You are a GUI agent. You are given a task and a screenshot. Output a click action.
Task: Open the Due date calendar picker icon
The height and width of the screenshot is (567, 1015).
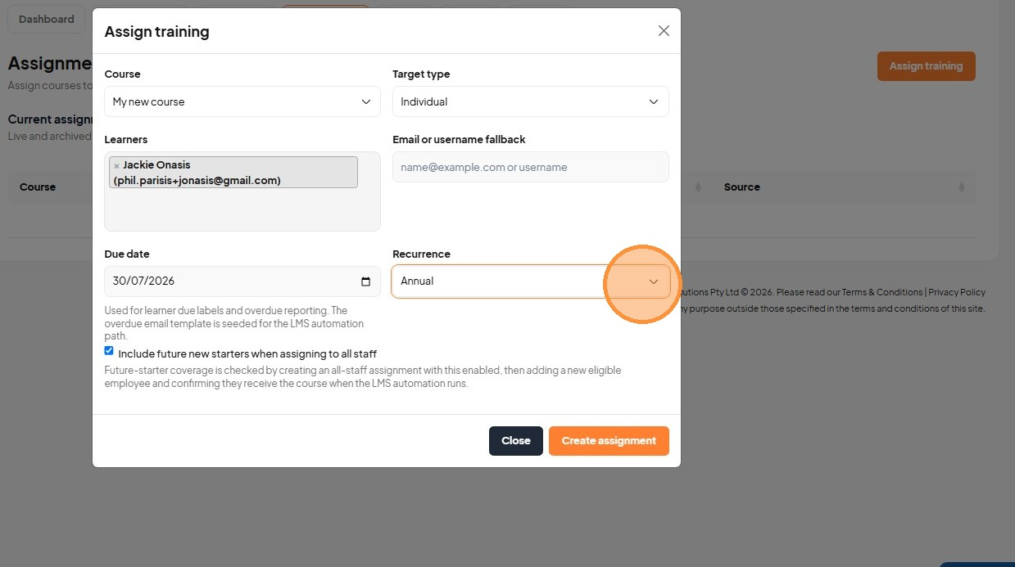click(x=365, y=281)
